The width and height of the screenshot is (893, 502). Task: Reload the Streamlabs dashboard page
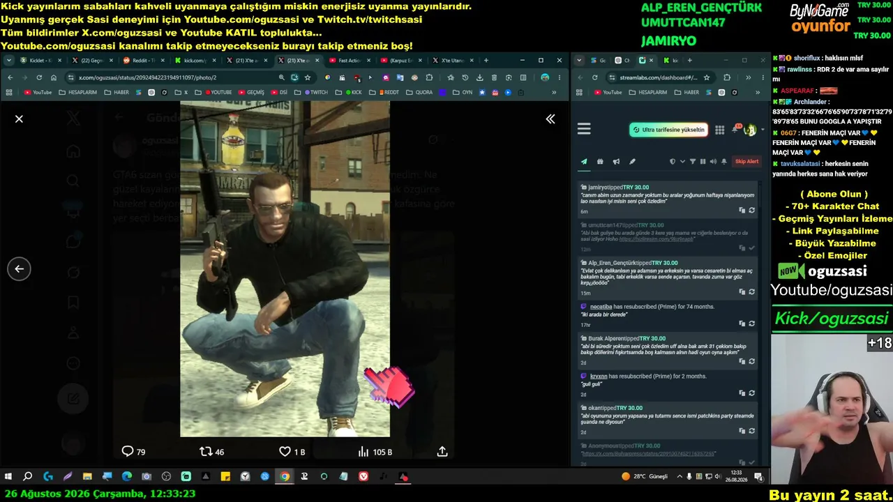tap(594, 77)
